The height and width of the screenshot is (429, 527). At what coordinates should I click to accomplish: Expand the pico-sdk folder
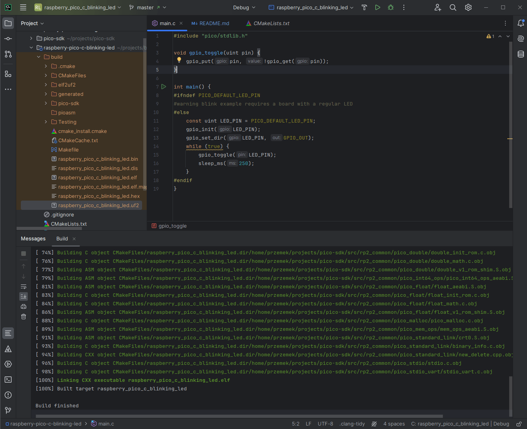31,38
